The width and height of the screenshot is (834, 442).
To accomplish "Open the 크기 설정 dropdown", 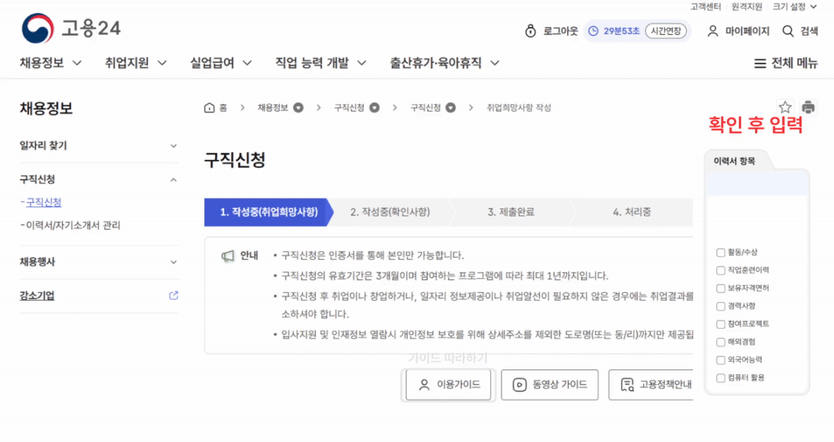I will click(x=794, y=7).
